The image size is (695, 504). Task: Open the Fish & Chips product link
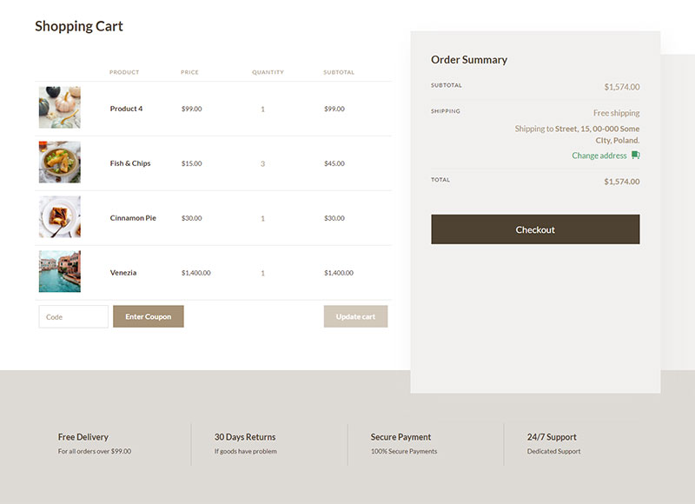[x=130, y=163]
